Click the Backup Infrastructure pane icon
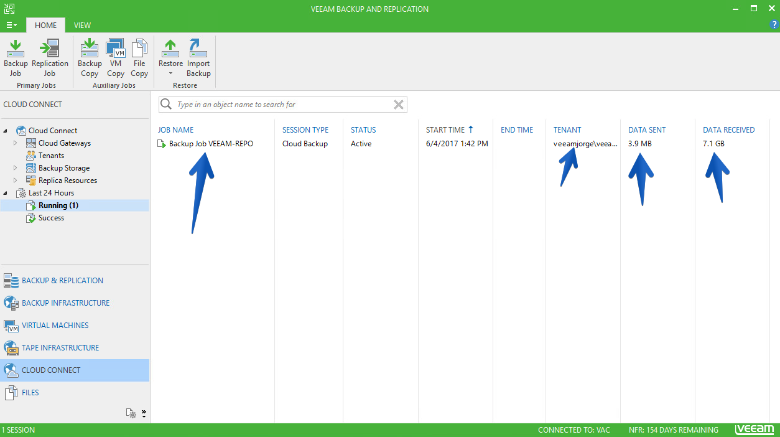 [x=11, y=303]
